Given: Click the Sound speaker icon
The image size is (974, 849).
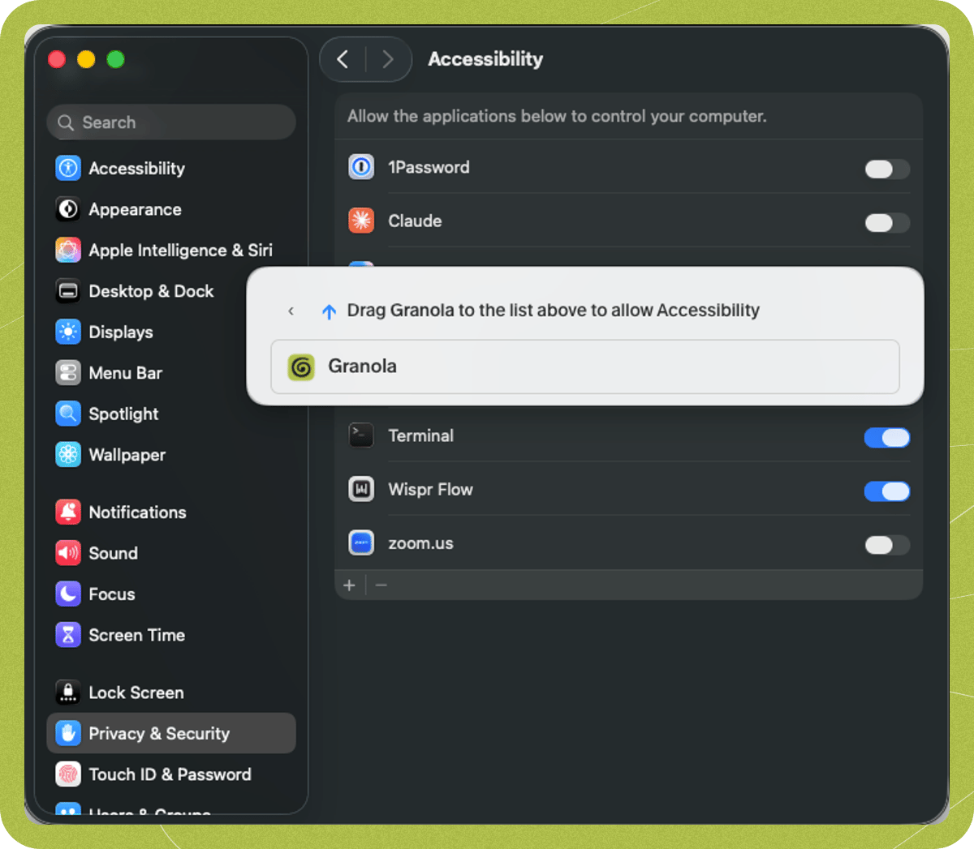Looking at the screenshot, I should [68, 553].
